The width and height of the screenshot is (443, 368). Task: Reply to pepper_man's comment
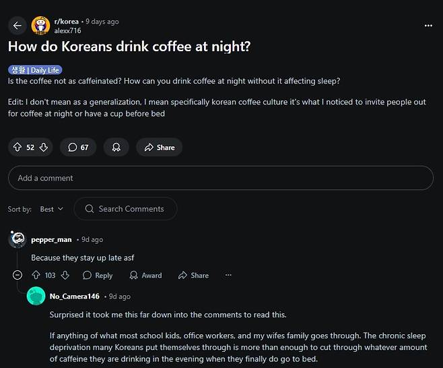click(98, 275)
